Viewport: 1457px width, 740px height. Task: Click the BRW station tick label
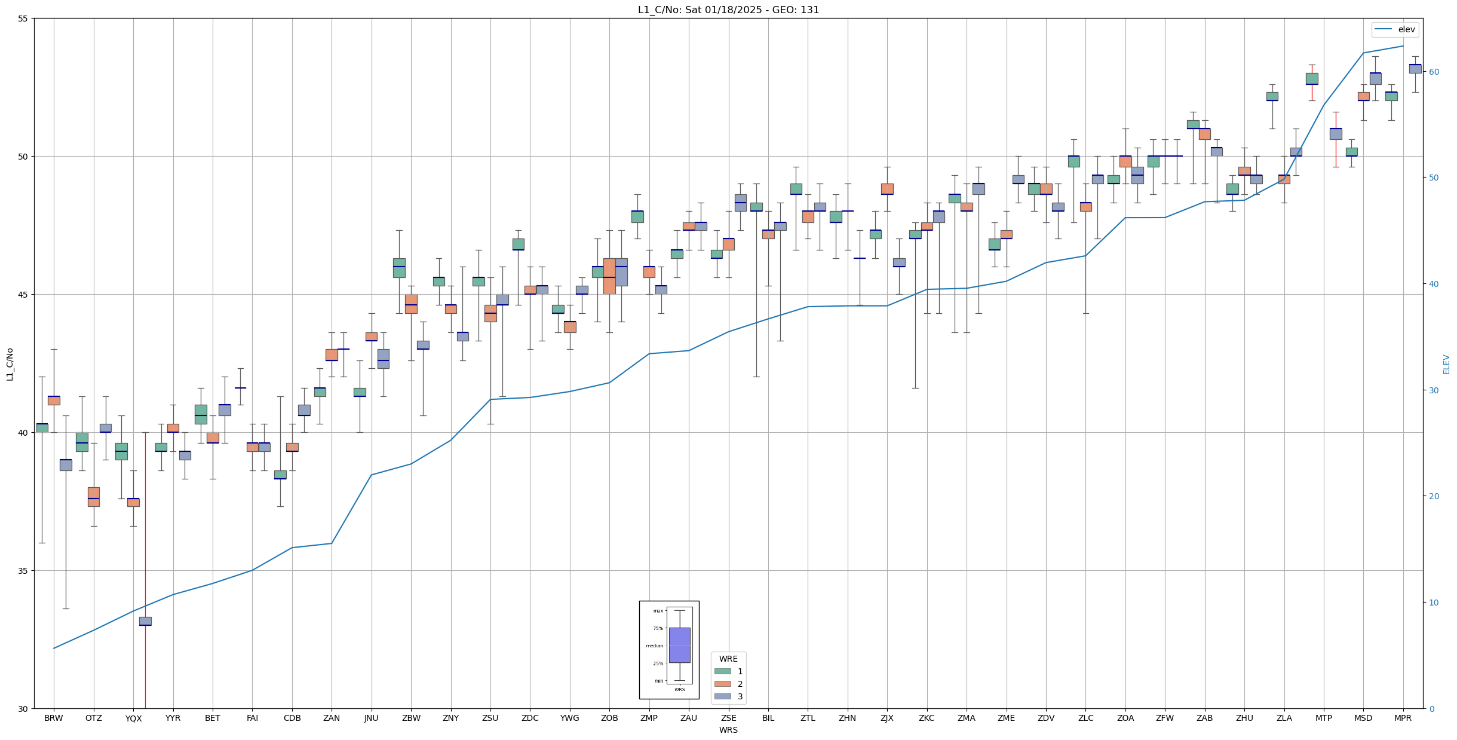point(54,718)
